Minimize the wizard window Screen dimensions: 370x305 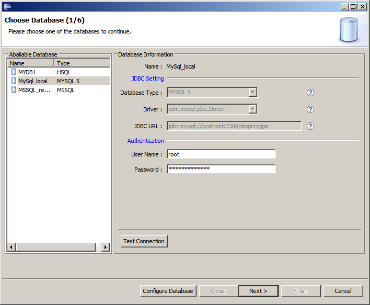click(345, 7)
